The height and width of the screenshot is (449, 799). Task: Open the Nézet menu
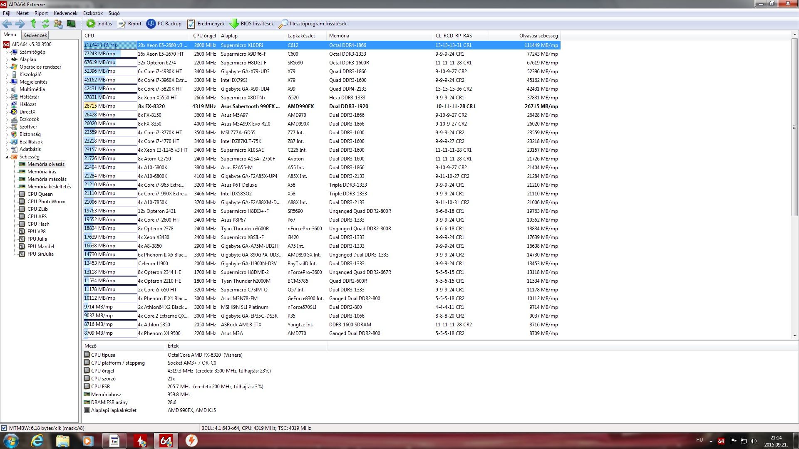point(22,13)
